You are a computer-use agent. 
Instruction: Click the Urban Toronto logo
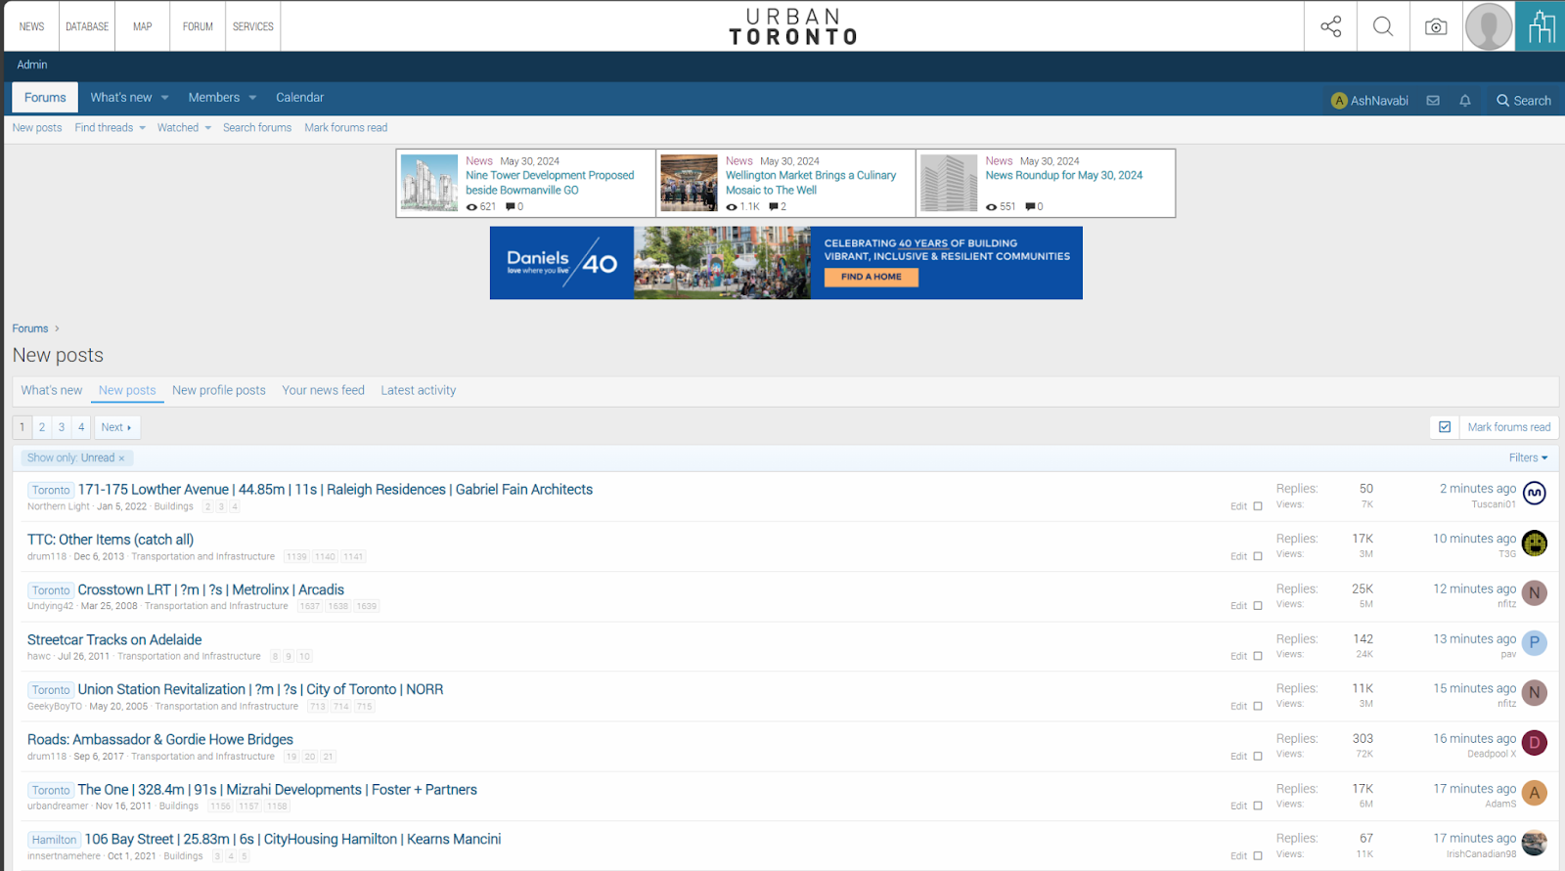coord(793,26)
